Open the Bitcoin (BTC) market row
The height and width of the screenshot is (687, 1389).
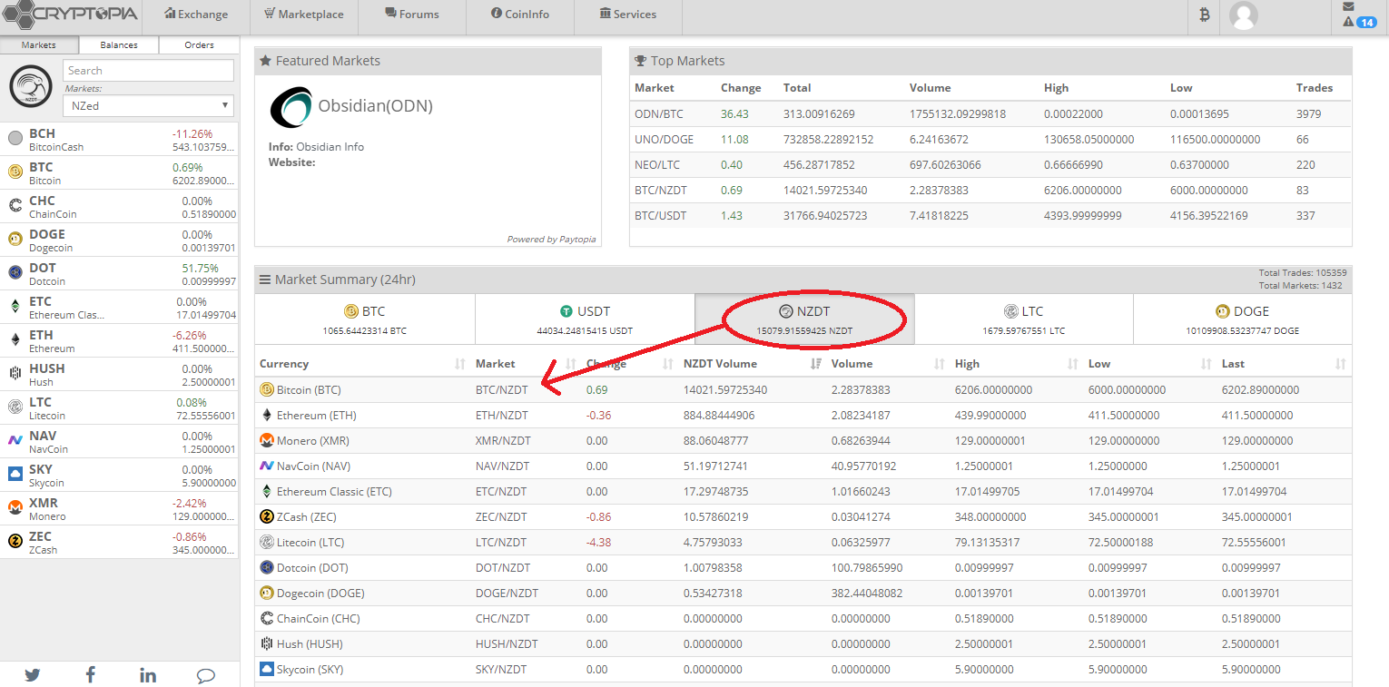click(803, 389)
